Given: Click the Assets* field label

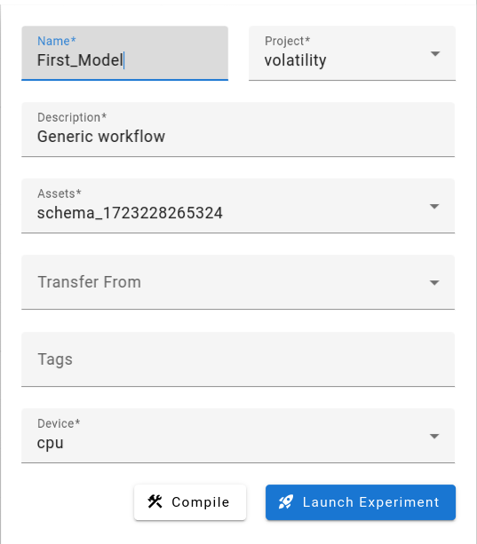Looking at the screenshot, I should point(60,193).
